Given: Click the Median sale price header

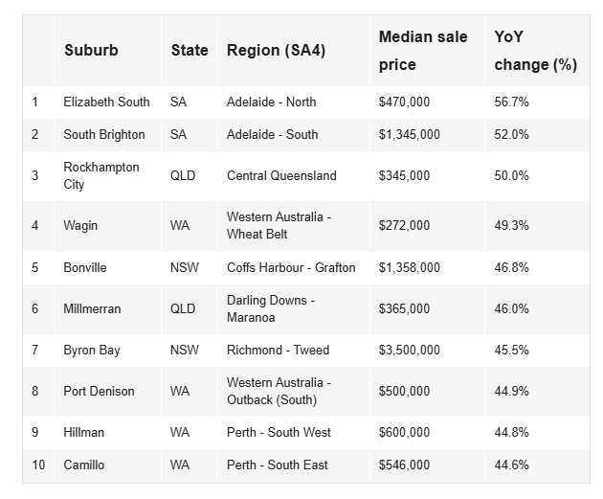Looking at the screenshot, I should (x=423, y=51).
